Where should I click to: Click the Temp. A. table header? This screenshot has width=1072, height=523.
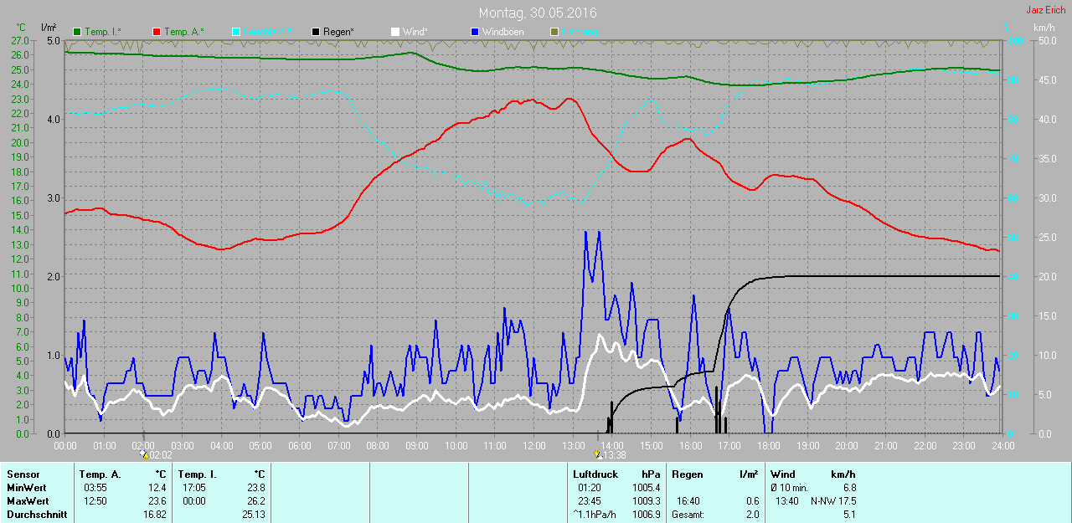(x=100, y=474)
